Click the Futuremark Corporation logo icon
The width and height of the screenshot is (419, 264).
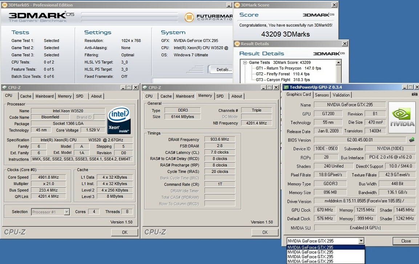click(x=189, y=17)
